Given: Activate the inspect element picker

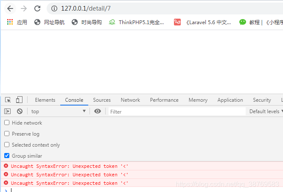Looking at the screenshot, I should tap(8, 100).
